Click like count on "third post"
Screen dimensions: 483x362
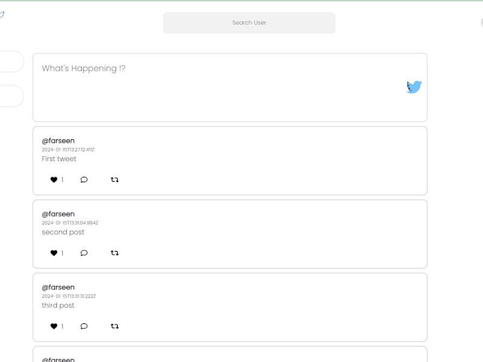(62, 326)
